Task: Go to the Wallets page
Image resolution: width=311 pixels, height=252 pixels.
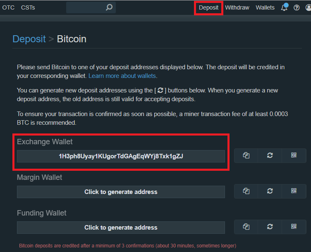Action: click(x=265, y=7)
